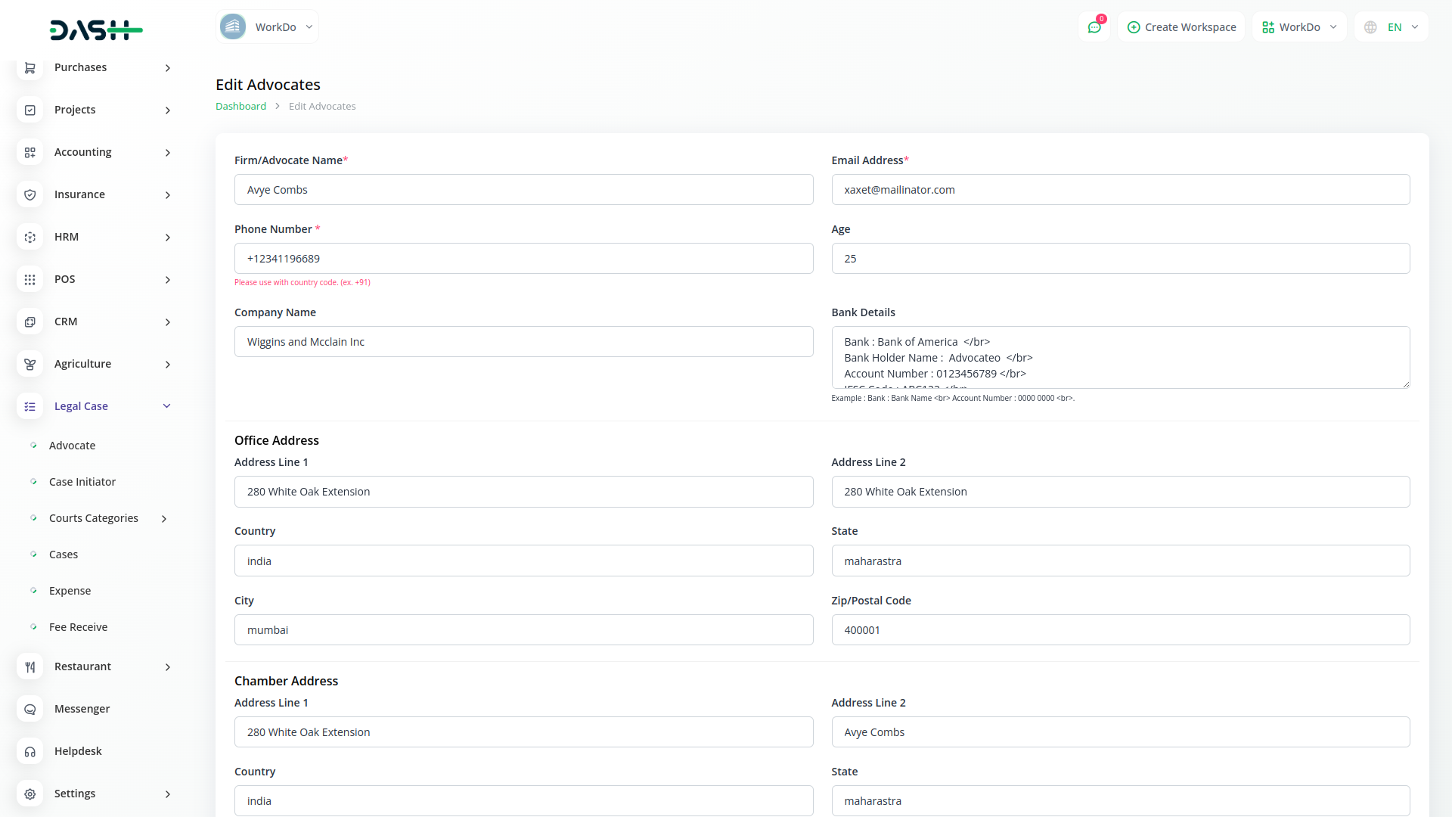
Task: Select the Fee Receive menu item
Action: 78,627
